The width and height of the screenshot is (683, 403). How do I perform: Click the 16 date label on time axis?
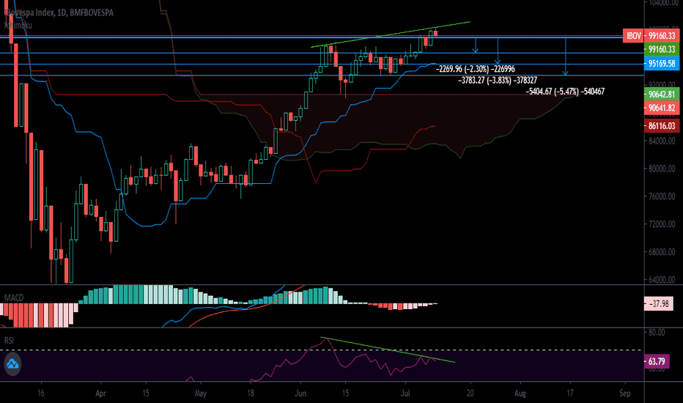click(x=40, y=393)
